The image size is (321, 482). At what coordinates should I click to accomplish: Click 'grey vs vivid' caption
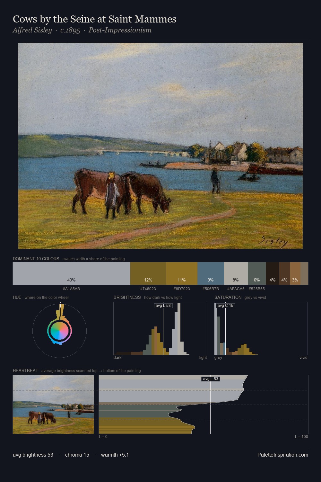click(x=255, y=298)
